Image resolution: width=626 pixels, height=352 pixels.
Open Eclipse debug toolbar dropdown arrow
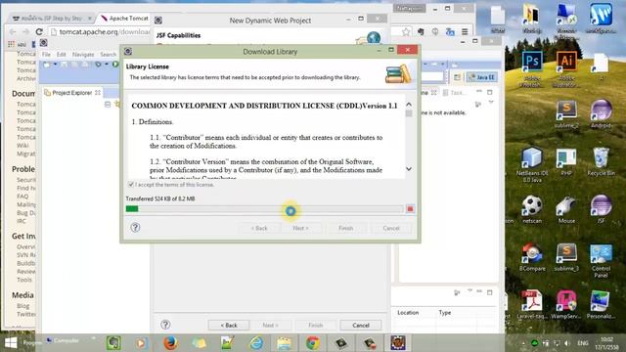(x=107, y=65)
